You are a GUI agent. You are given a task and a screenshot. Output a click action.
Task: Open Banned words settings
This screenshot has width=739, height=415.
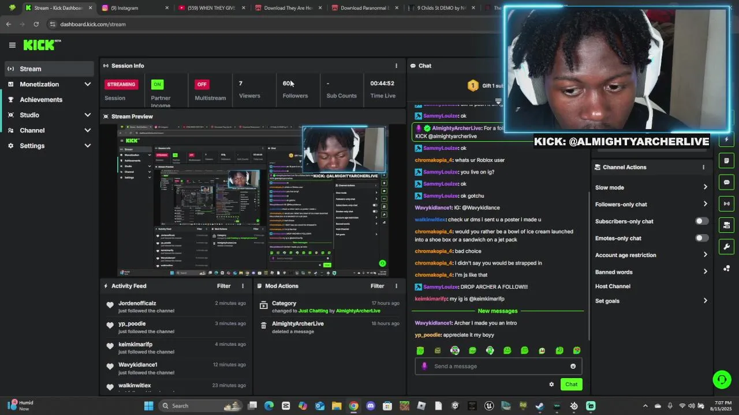tap(651, 272)
